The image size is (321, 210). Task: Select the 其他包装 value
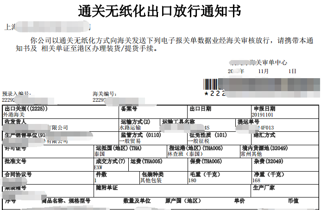151,180
